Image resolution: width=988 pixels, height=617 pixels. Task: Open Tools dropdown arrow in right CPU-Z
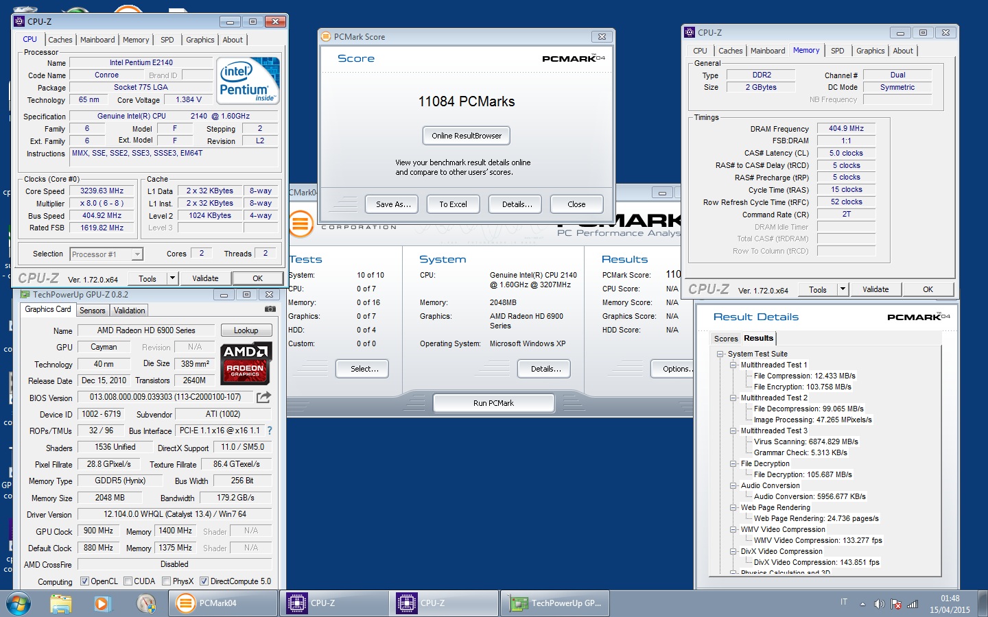coord(843,289)
